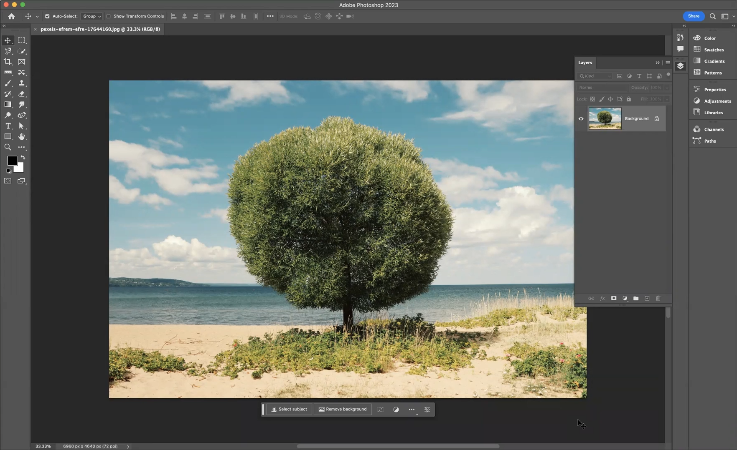Click the Select subject button
This screenshot has width=737, height=450.
(289, 410)
